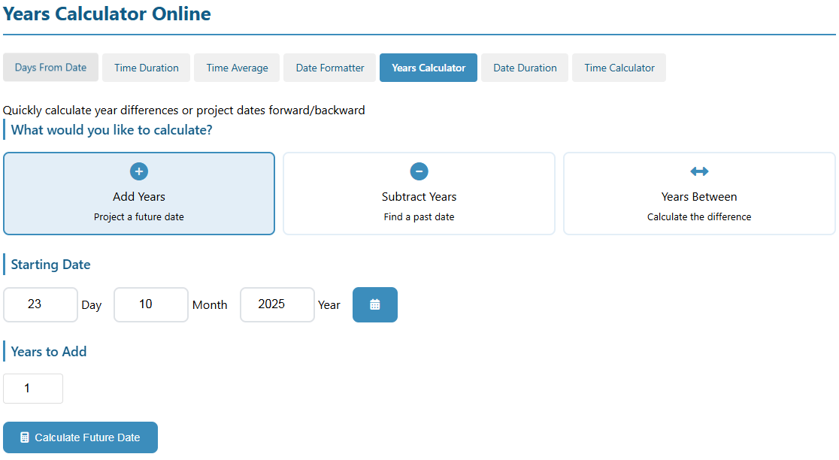Click the Day input field
Viewport: 839px width, 460px height.
pyautogui.click(x=41, y=304)
